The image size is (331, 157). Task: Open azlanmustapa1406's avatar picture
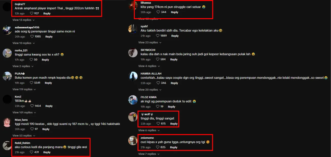coord(7,30)
